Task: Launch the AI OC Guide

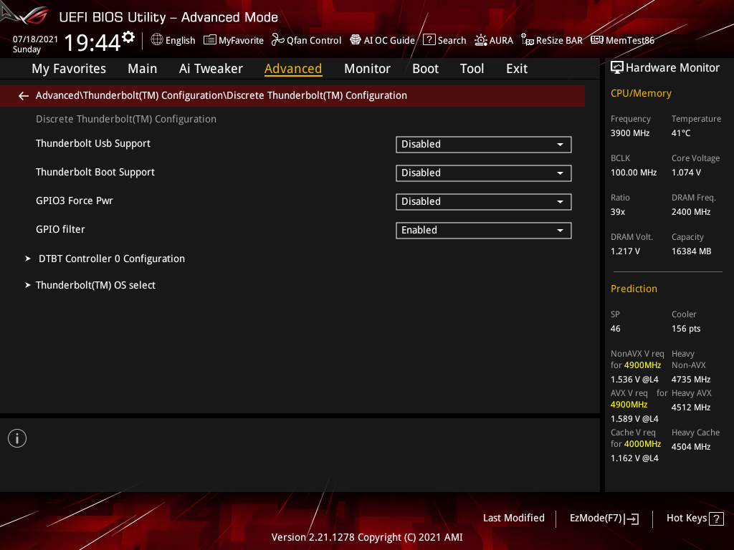Action: pyautogui.click(x=382, y=40)
